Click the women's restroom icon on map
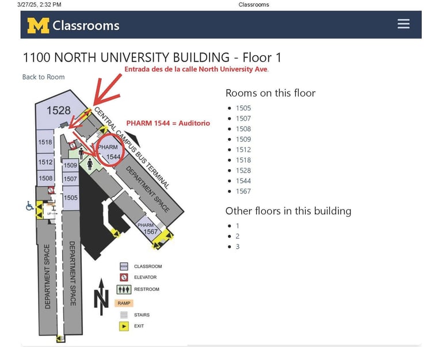 click(90, 164)
